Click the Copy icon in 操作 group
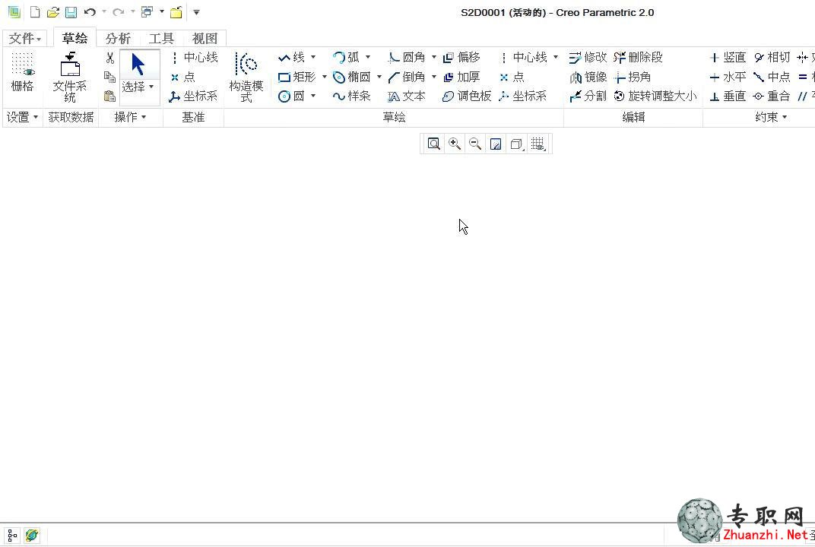 (109, 77)
